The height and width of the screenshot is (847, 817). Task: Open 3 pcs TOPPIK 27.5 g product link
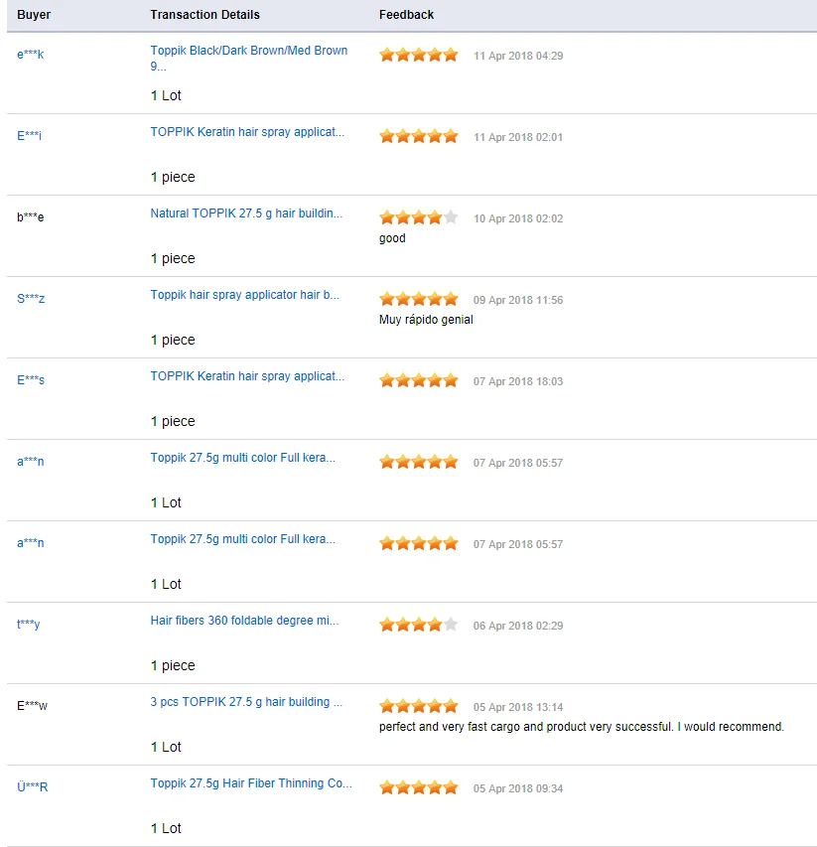click(246, 702)
